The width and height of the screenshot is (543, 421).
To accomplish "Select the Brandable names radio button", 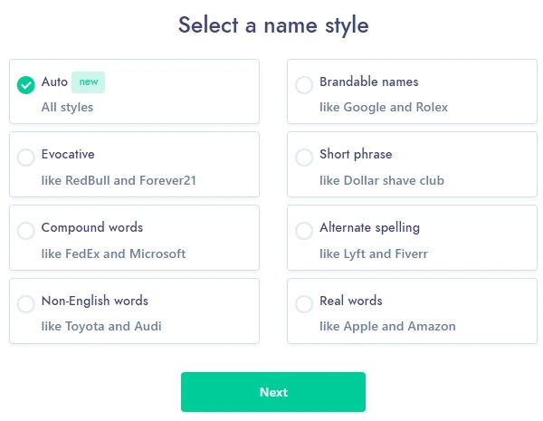I will [x=304, y=85].
